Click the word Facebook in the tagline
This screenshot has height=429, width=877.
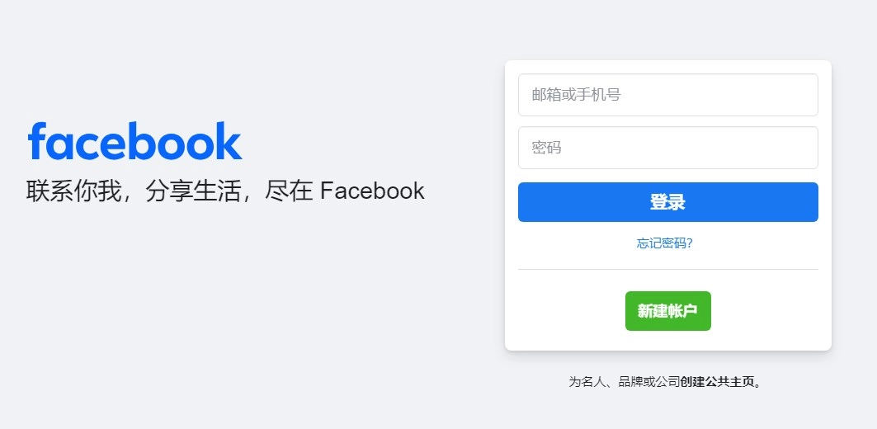pyautogui.click(x=372, y=191)
